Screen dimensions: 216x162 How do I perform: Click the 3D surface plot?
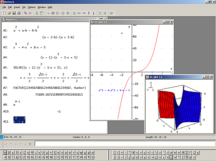click(x=180, y=107)
